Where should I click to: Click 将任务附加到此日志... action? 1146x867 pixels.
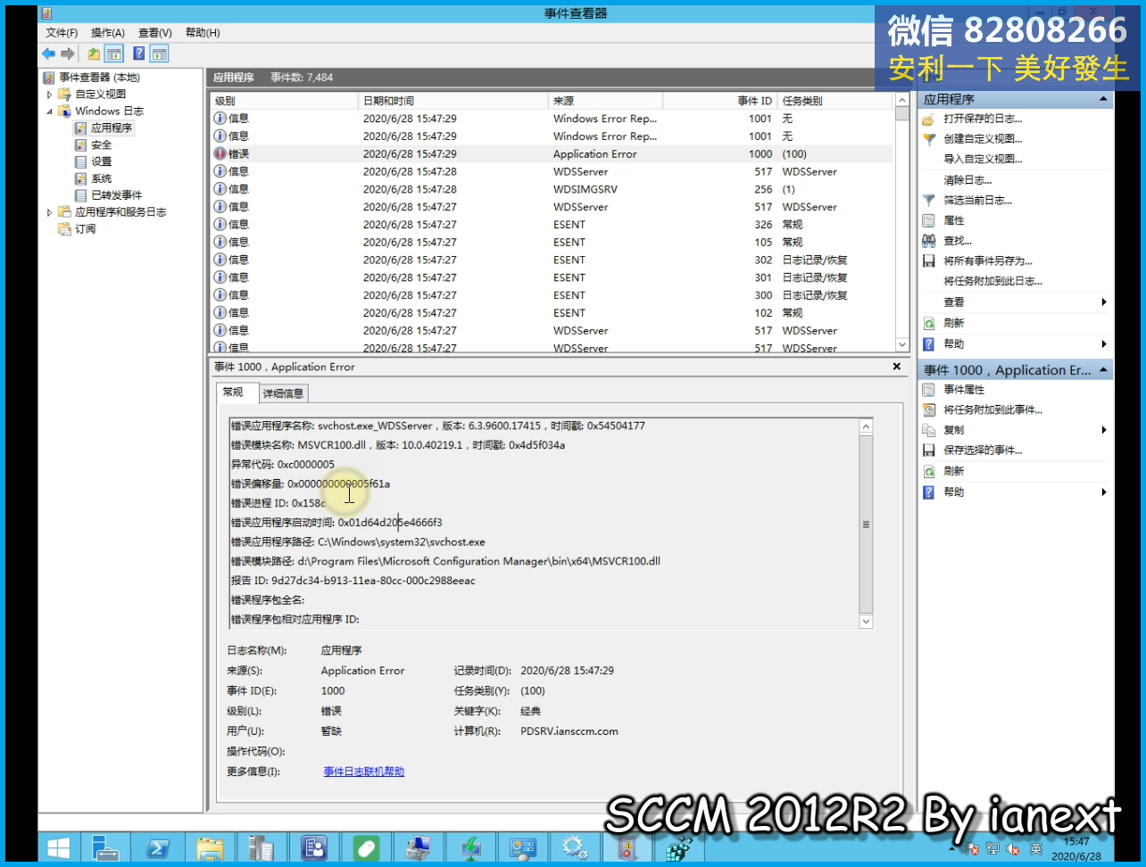(993, 282)
